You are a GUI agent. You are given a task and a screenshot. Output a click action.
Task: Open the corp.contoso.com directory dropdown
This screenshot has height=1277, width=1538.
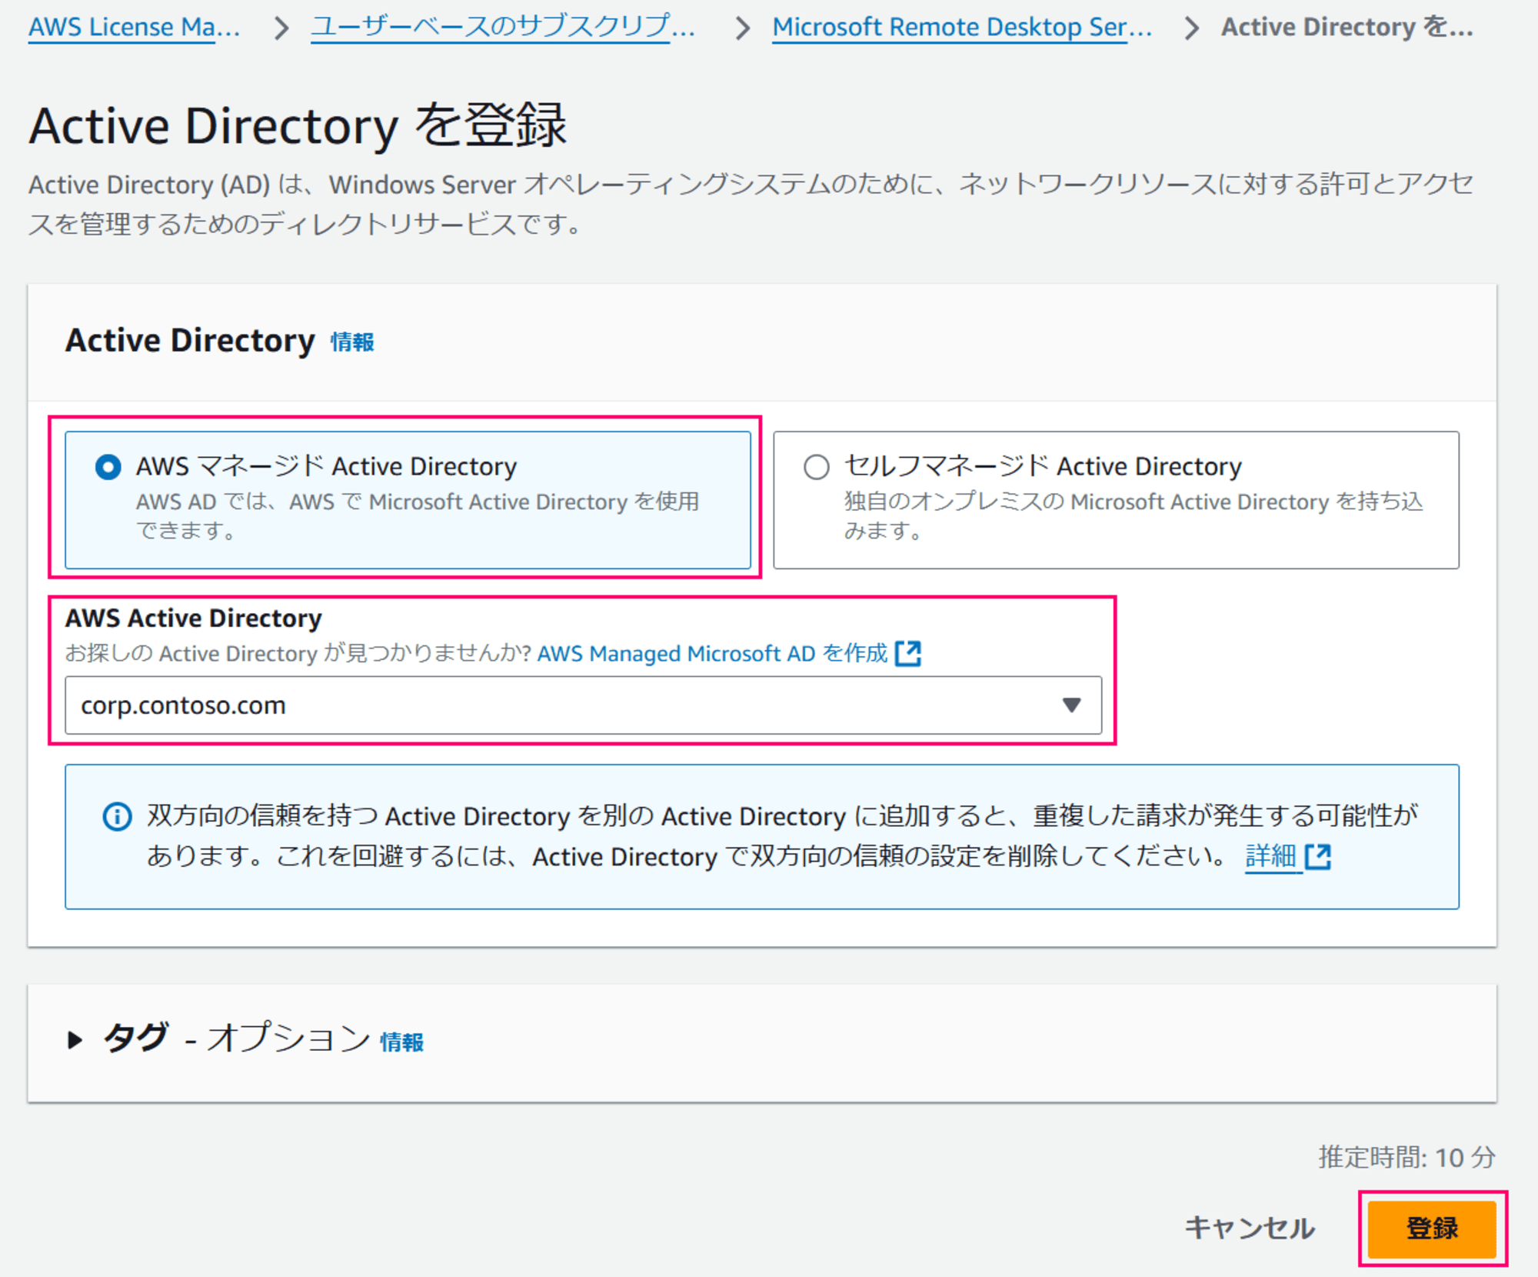coord(583,705)
